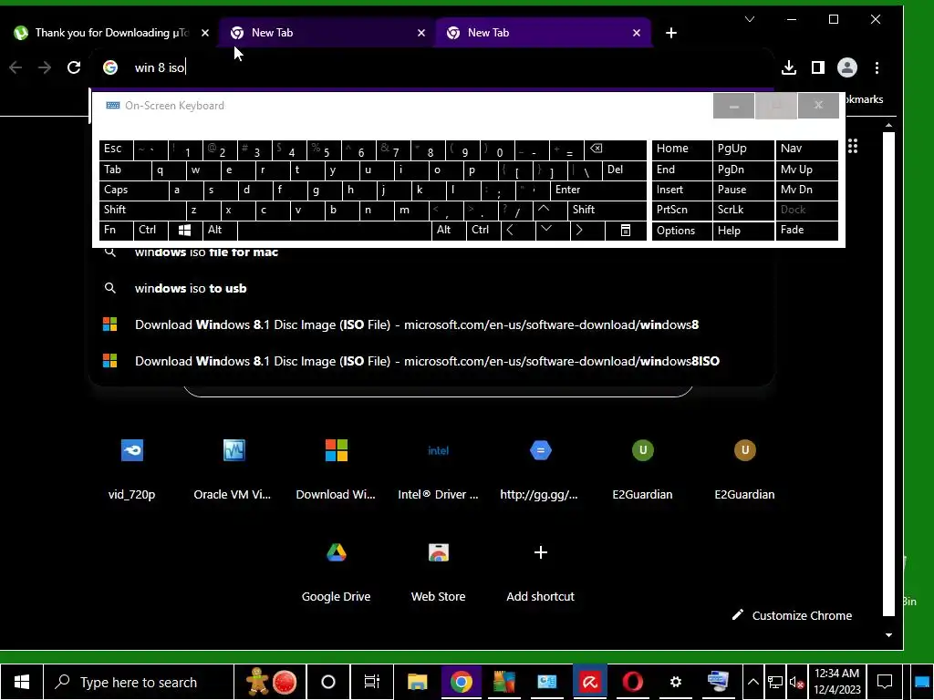Toggle right Ctrl key on On-Screen Keyboard
Image resolution: width=934 pixels, height=700 pixels.
point(483,231)
